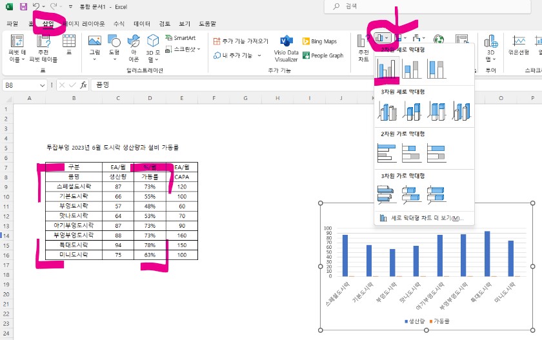Select 3D clustered column chart thumbnail

coord(387,110)
